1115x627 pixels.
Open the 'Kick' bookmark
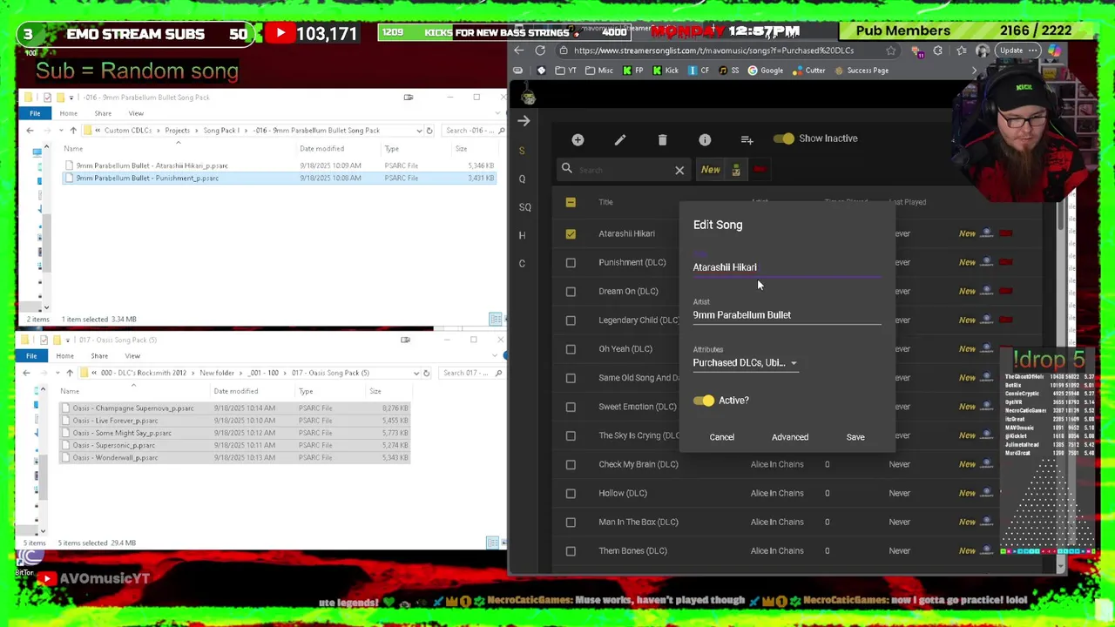[x=666, y=71]
